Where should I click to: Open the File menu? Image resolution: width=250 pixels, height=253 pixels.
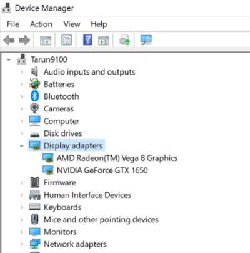pos(13,24)
